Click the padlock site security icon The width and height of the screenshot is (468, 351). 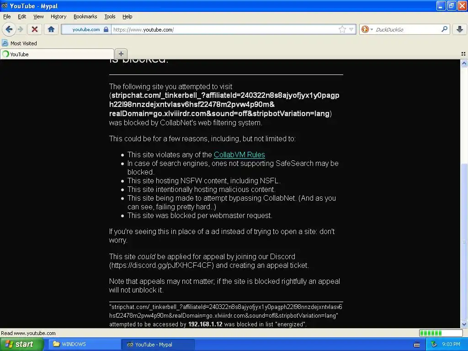point(106,29)
